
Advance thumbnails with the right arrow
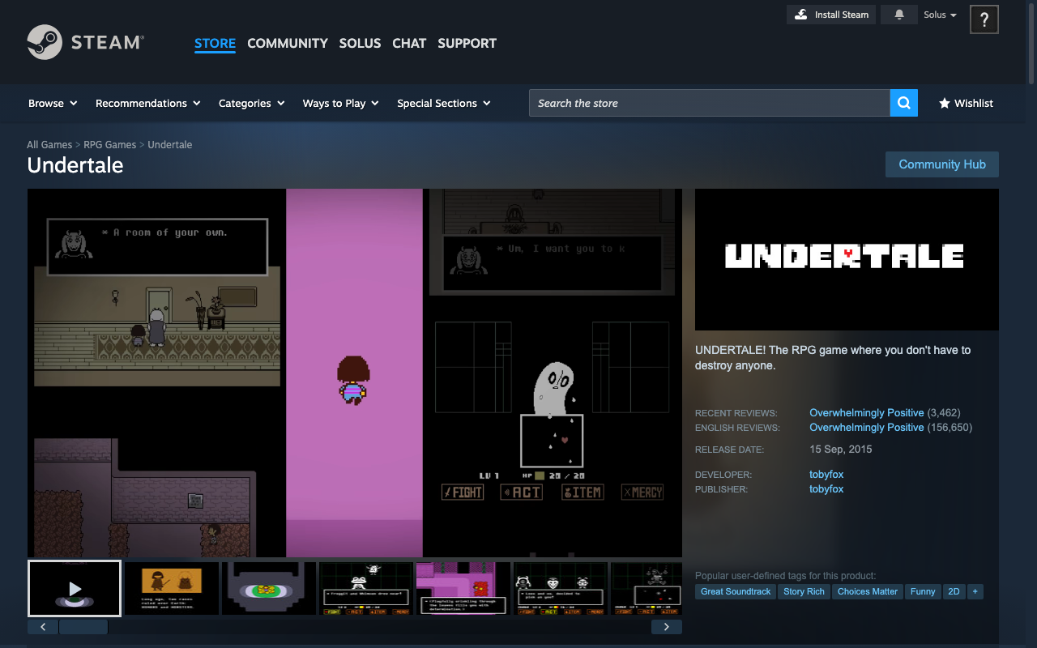[x=666, y=626]
